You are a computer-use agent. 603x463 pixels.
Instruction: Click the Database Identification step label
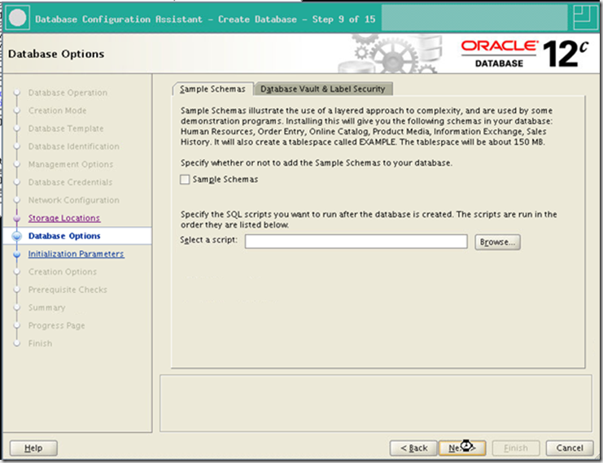[x=74, y=146]
